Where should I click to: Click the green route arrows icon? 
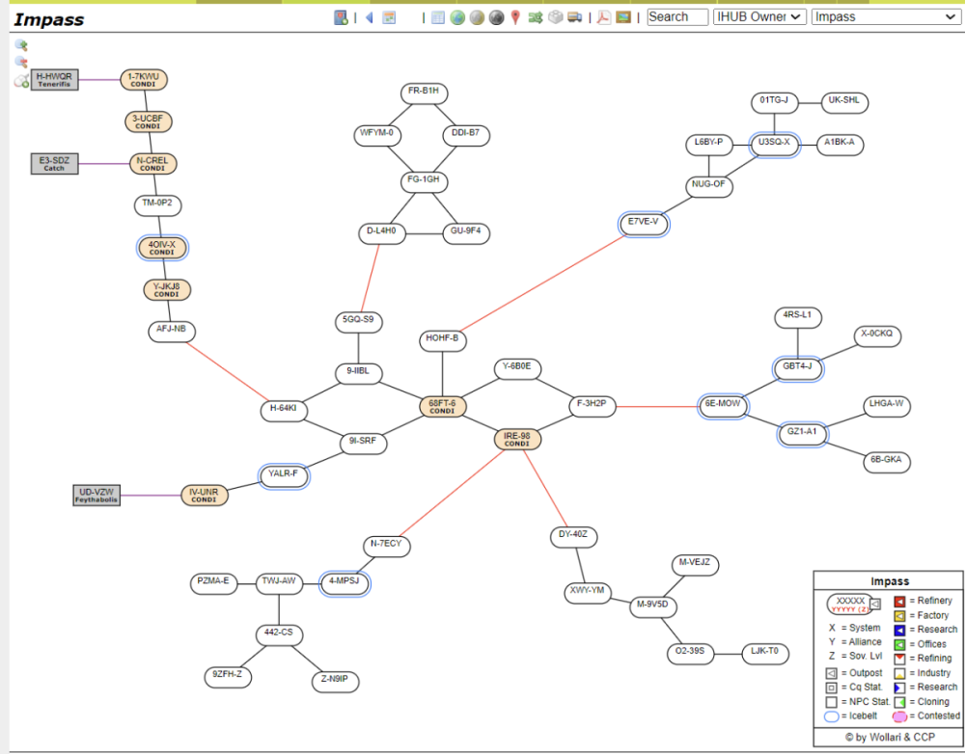pos(536,17)
